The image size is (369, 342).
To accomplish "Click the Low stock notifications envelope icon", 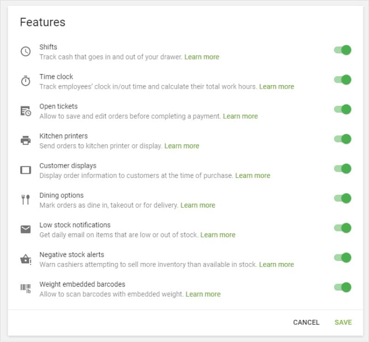I will pyautogui.click(x=26, y=228).
